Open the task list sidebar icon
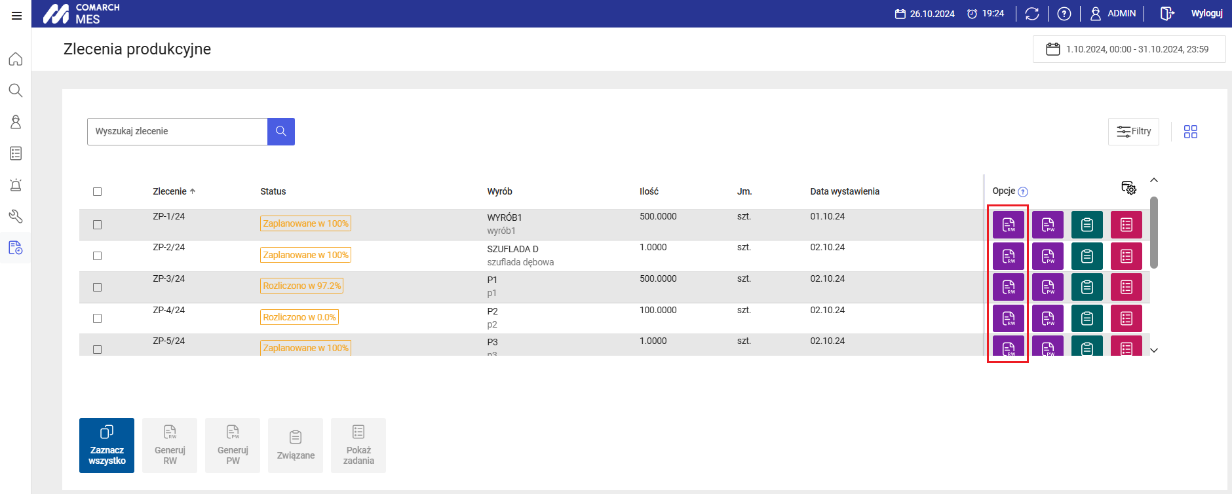Viewport: 1232px width, 494px height. click(16, 153)
